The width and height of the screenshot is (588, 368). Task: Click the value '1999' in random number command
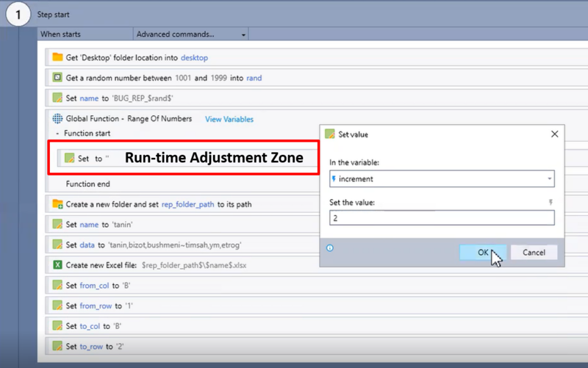pyautogui.click(x=218, y=78)
